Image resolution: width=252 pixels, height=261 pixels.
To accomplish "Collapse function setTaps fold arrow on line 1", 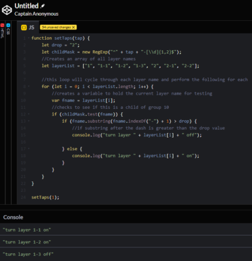I will [29, 38].
